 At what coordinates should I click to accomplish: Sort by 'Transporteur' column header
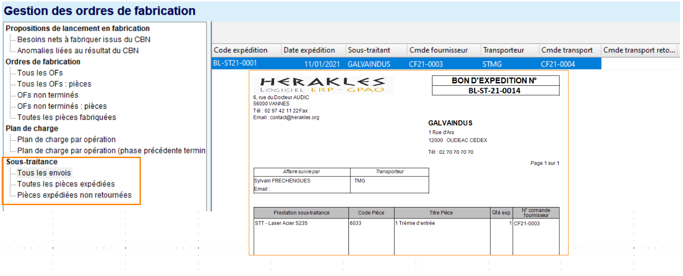(x=503, y=50)
